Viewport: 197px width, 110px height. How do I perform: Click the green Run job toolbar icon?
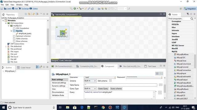[x=74, y=9]
